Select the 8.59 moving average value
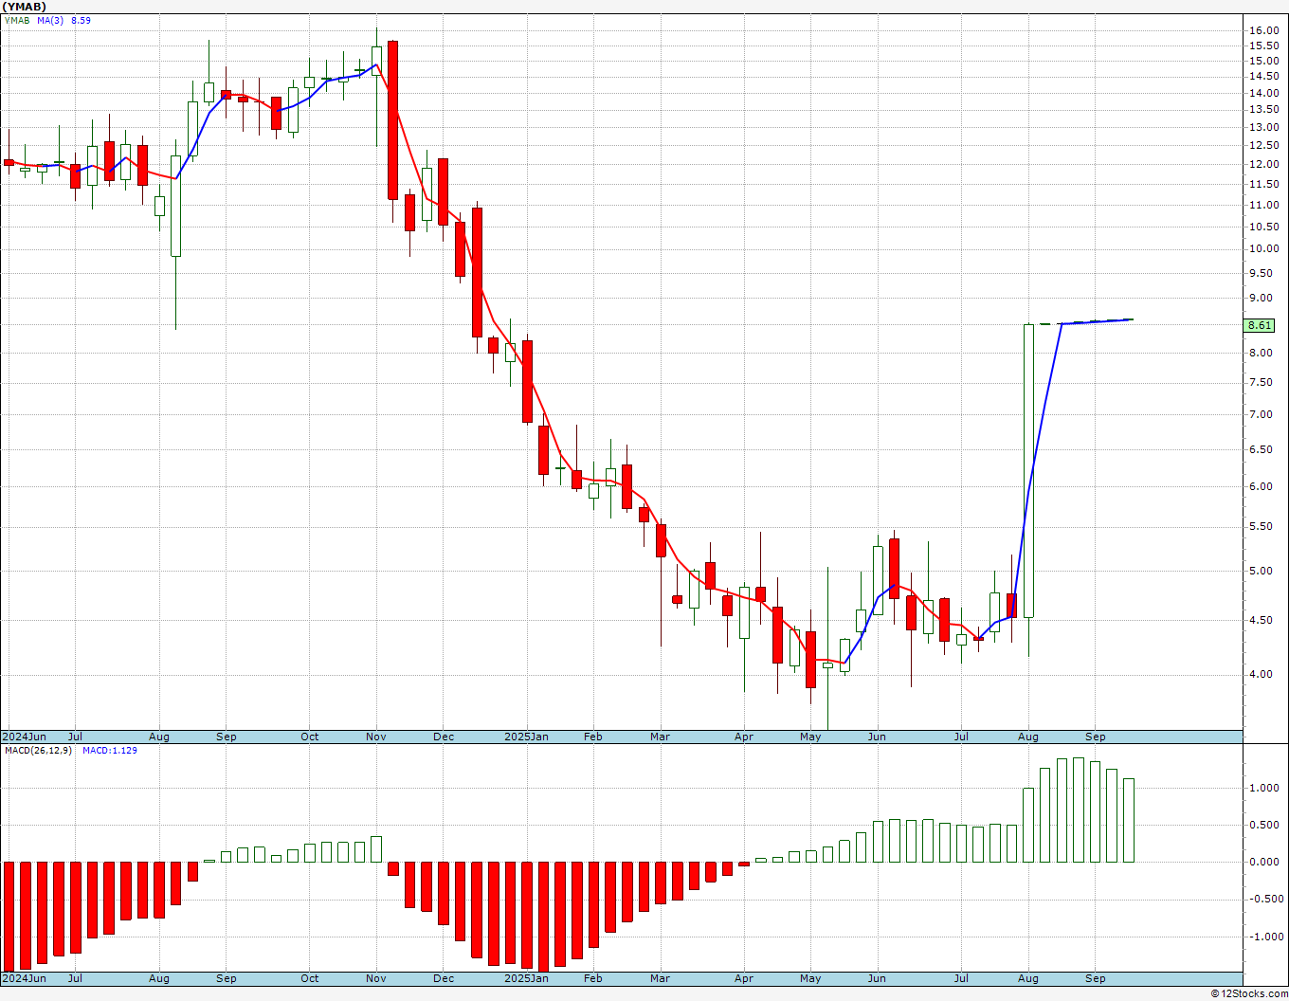This screenshot has height=1001, width=1289. pos(81,20)
